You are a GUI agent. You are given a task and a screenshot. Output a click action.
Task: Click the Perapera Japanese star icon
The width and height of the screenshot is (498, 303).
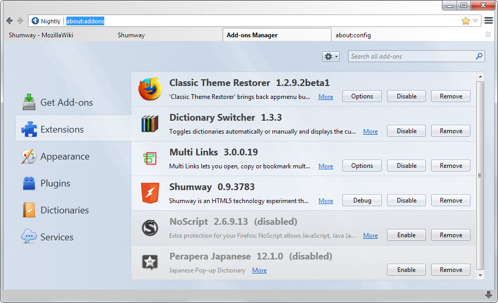(x=150, y=262)
